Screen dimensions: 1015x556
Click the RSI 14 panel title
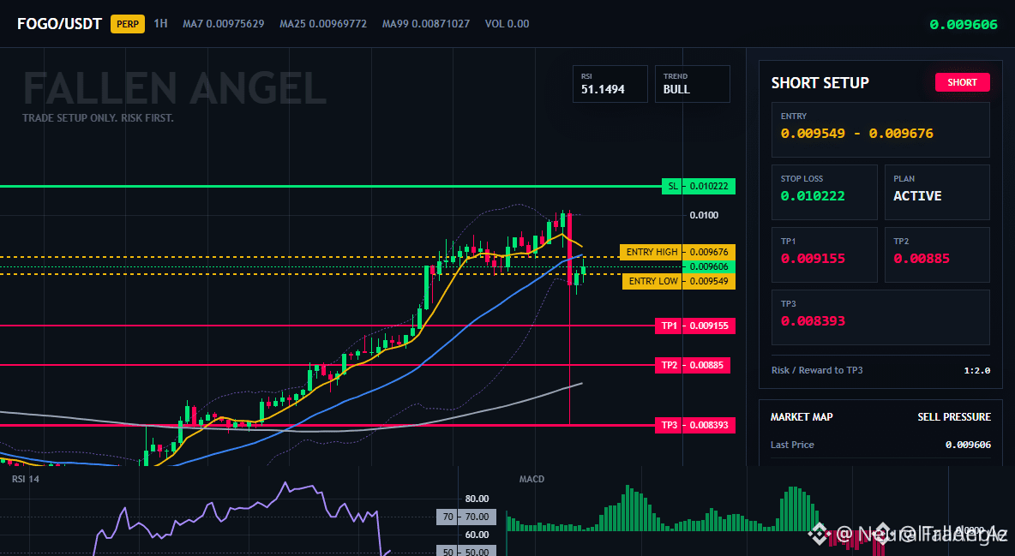click(x=25, y=479)
